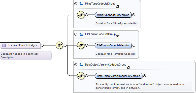Image resolution: width=196 pixels, height=93 pixels.
Task: Collapse the MimeTypeCodeListGroup box
Action: (76, 4)
